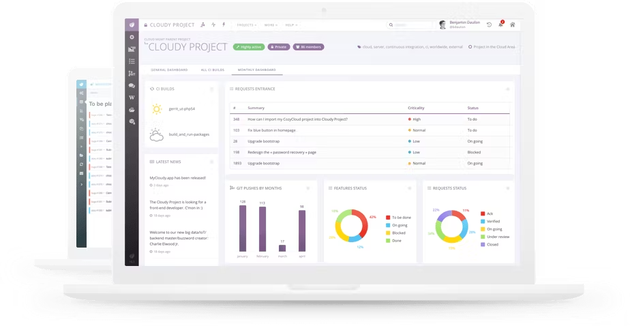Open Git Pushes by Months widget options icon
Viewport: 630px width, 326px height.
pos(308,188)
